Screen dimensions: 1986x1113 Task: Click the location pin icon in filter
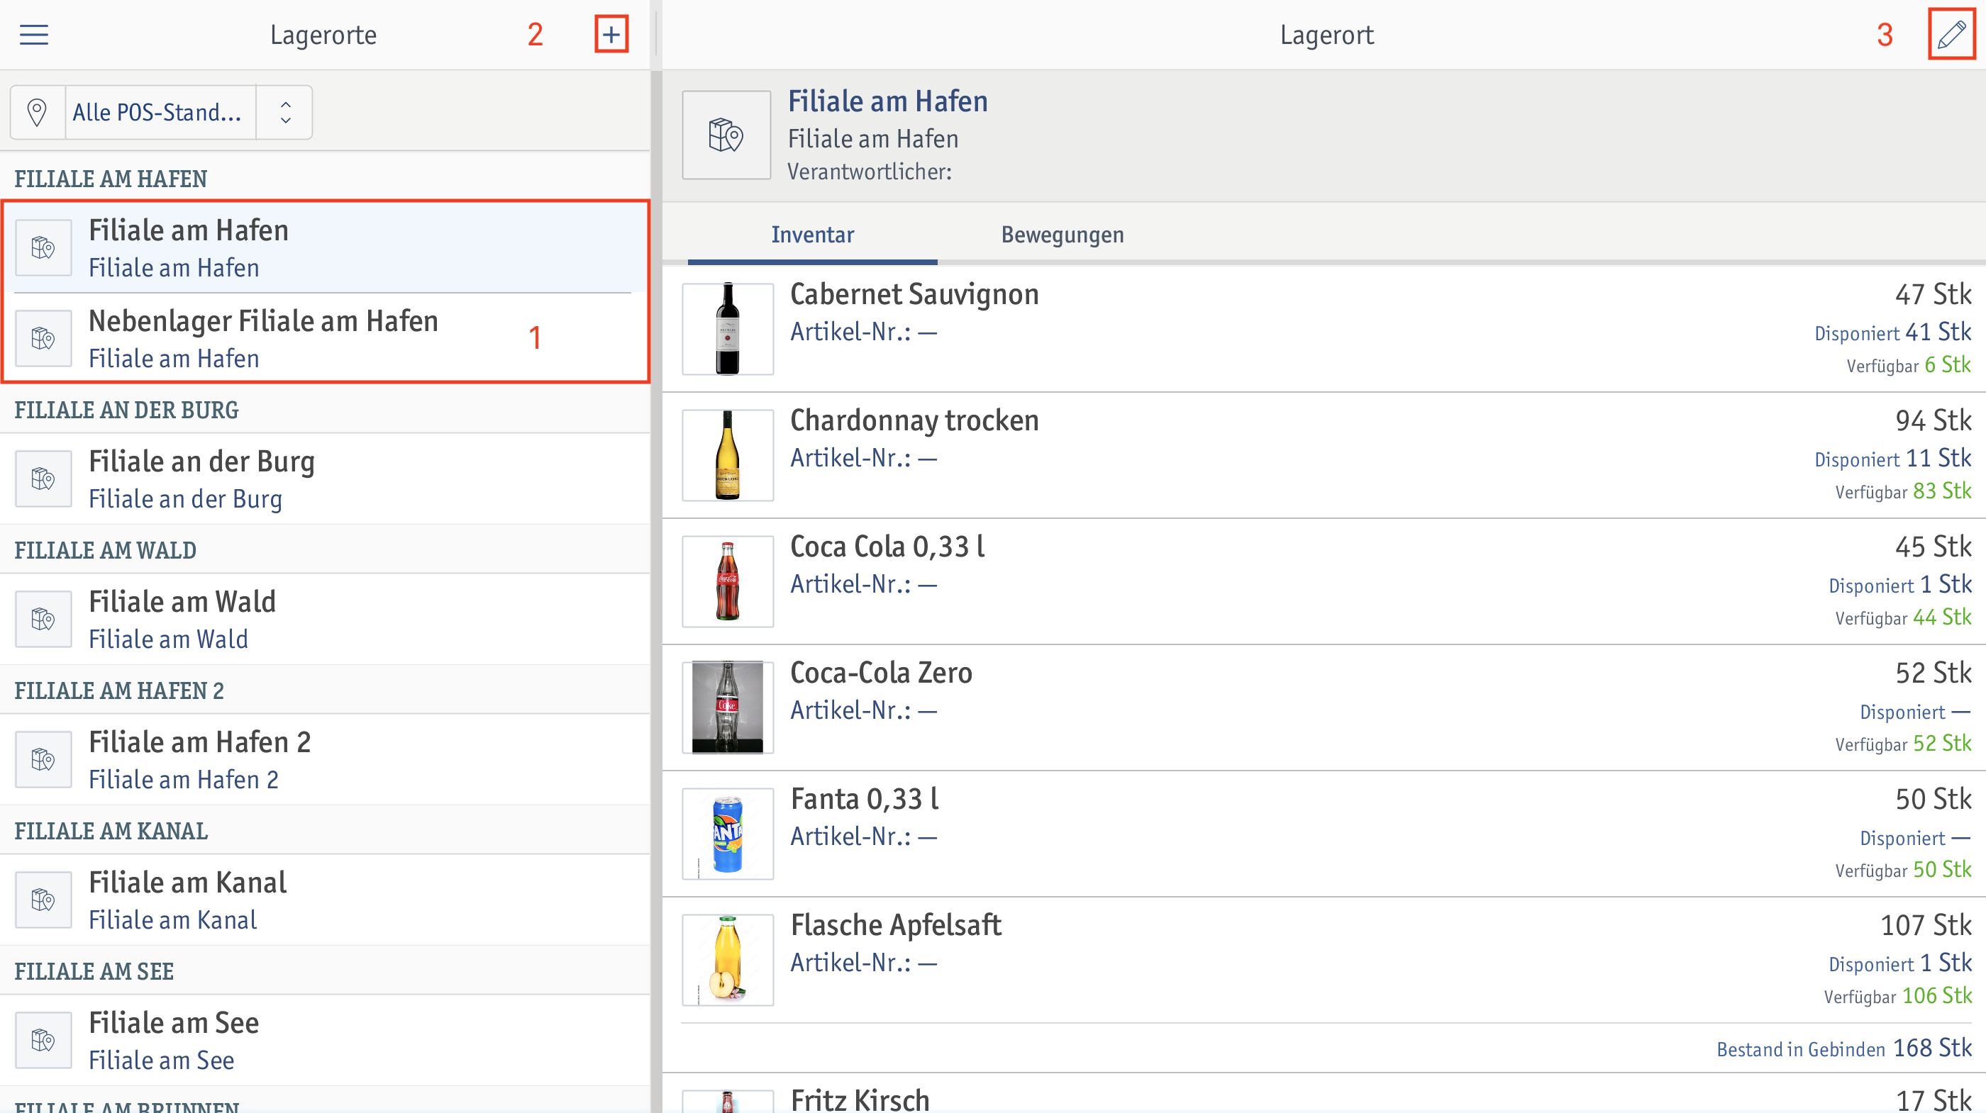[x=37, y=113]
